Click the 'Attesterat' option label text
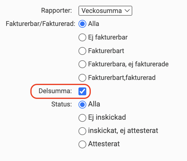Image resolution: width=187 pixels, height=161 pixels. pyautogui.click(x=104, y=144)
